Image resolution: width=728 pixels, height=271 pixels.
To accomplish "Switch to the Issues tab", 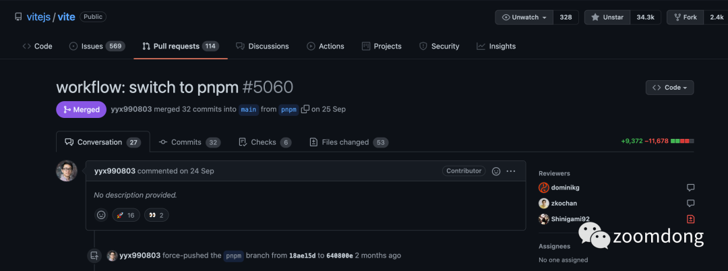I will (97, 46).
